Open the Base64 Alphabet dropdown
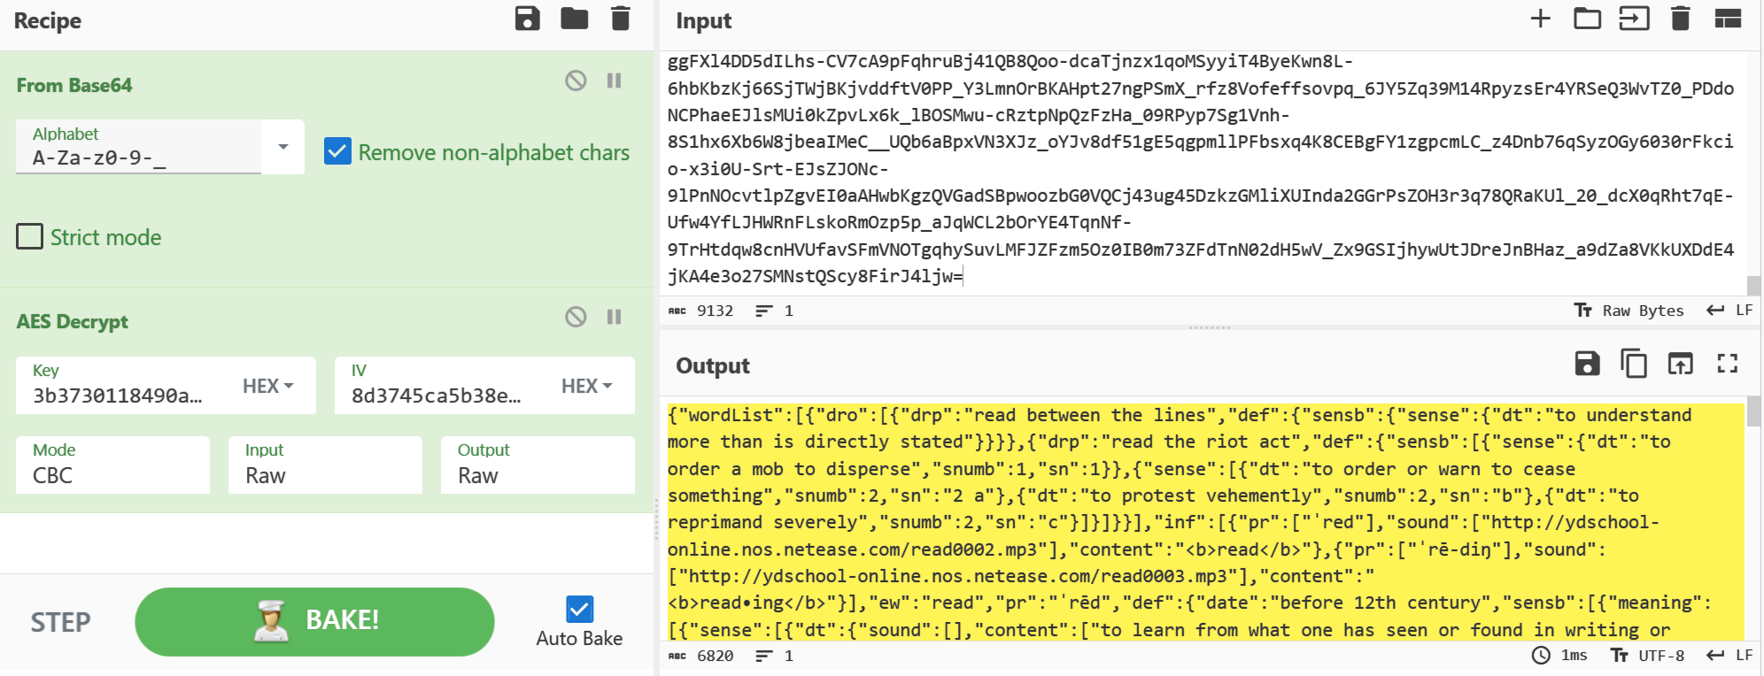The height and width of the screenshot is (676, 1764). 283,147
